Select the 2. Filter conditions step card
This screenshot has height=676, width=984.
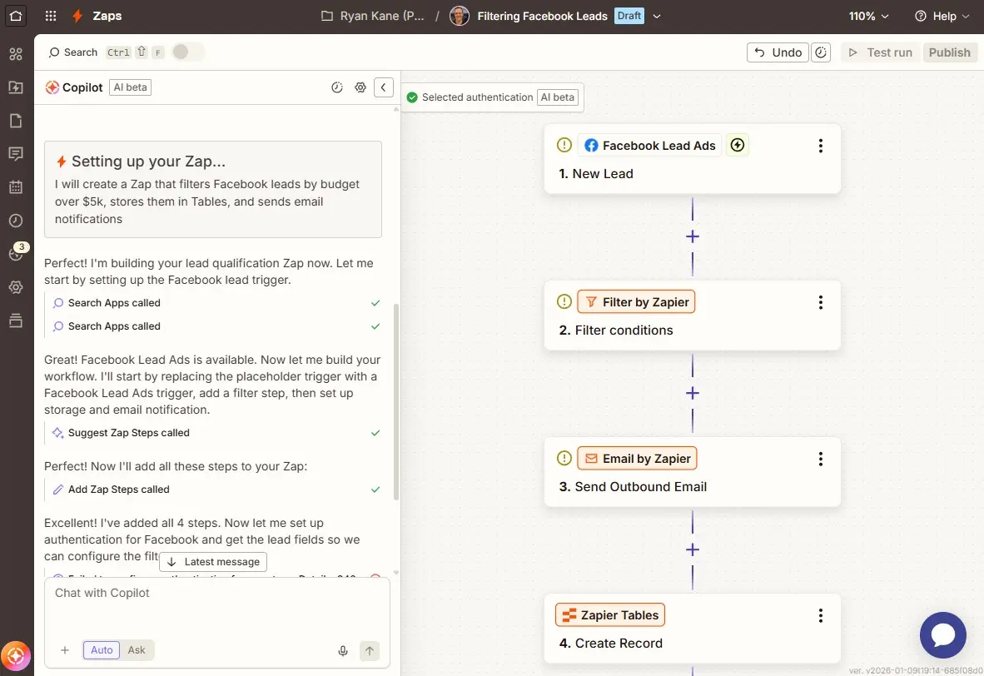click(692, 315)
